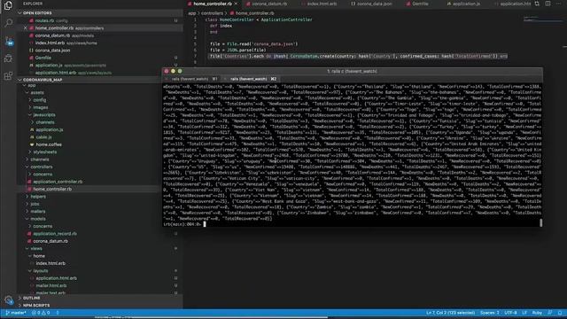The image size is (567, 319).
Task: Open cable.js in the file tree
Action: 43,137
